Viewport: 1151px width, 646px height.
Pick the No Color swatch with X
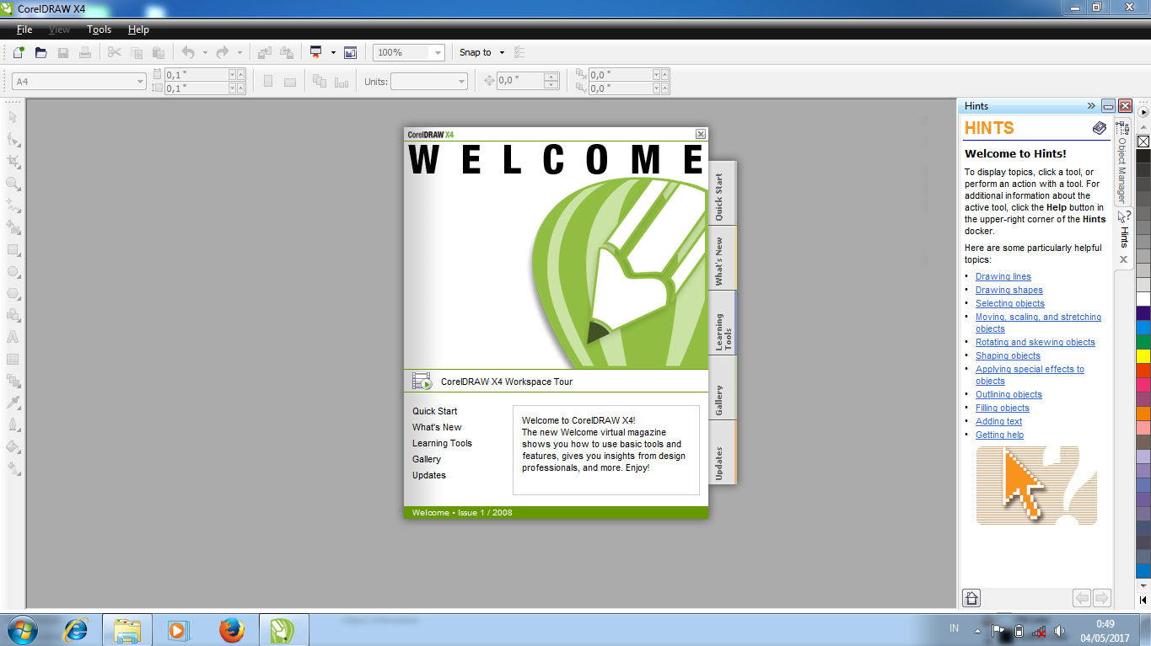tap(1143, 141)
